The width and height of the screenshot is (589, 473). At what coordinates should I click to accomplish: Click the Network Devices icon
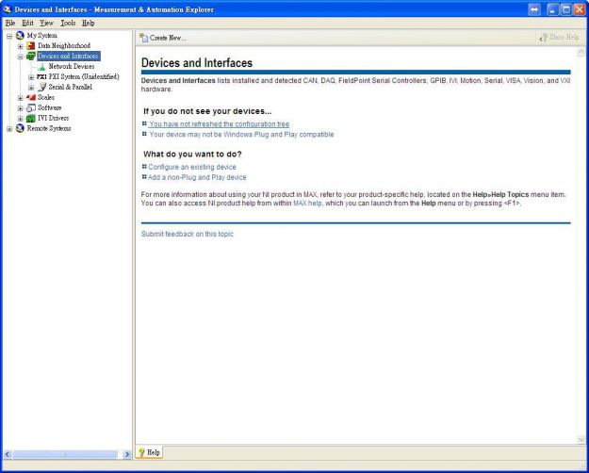point(41,67)
